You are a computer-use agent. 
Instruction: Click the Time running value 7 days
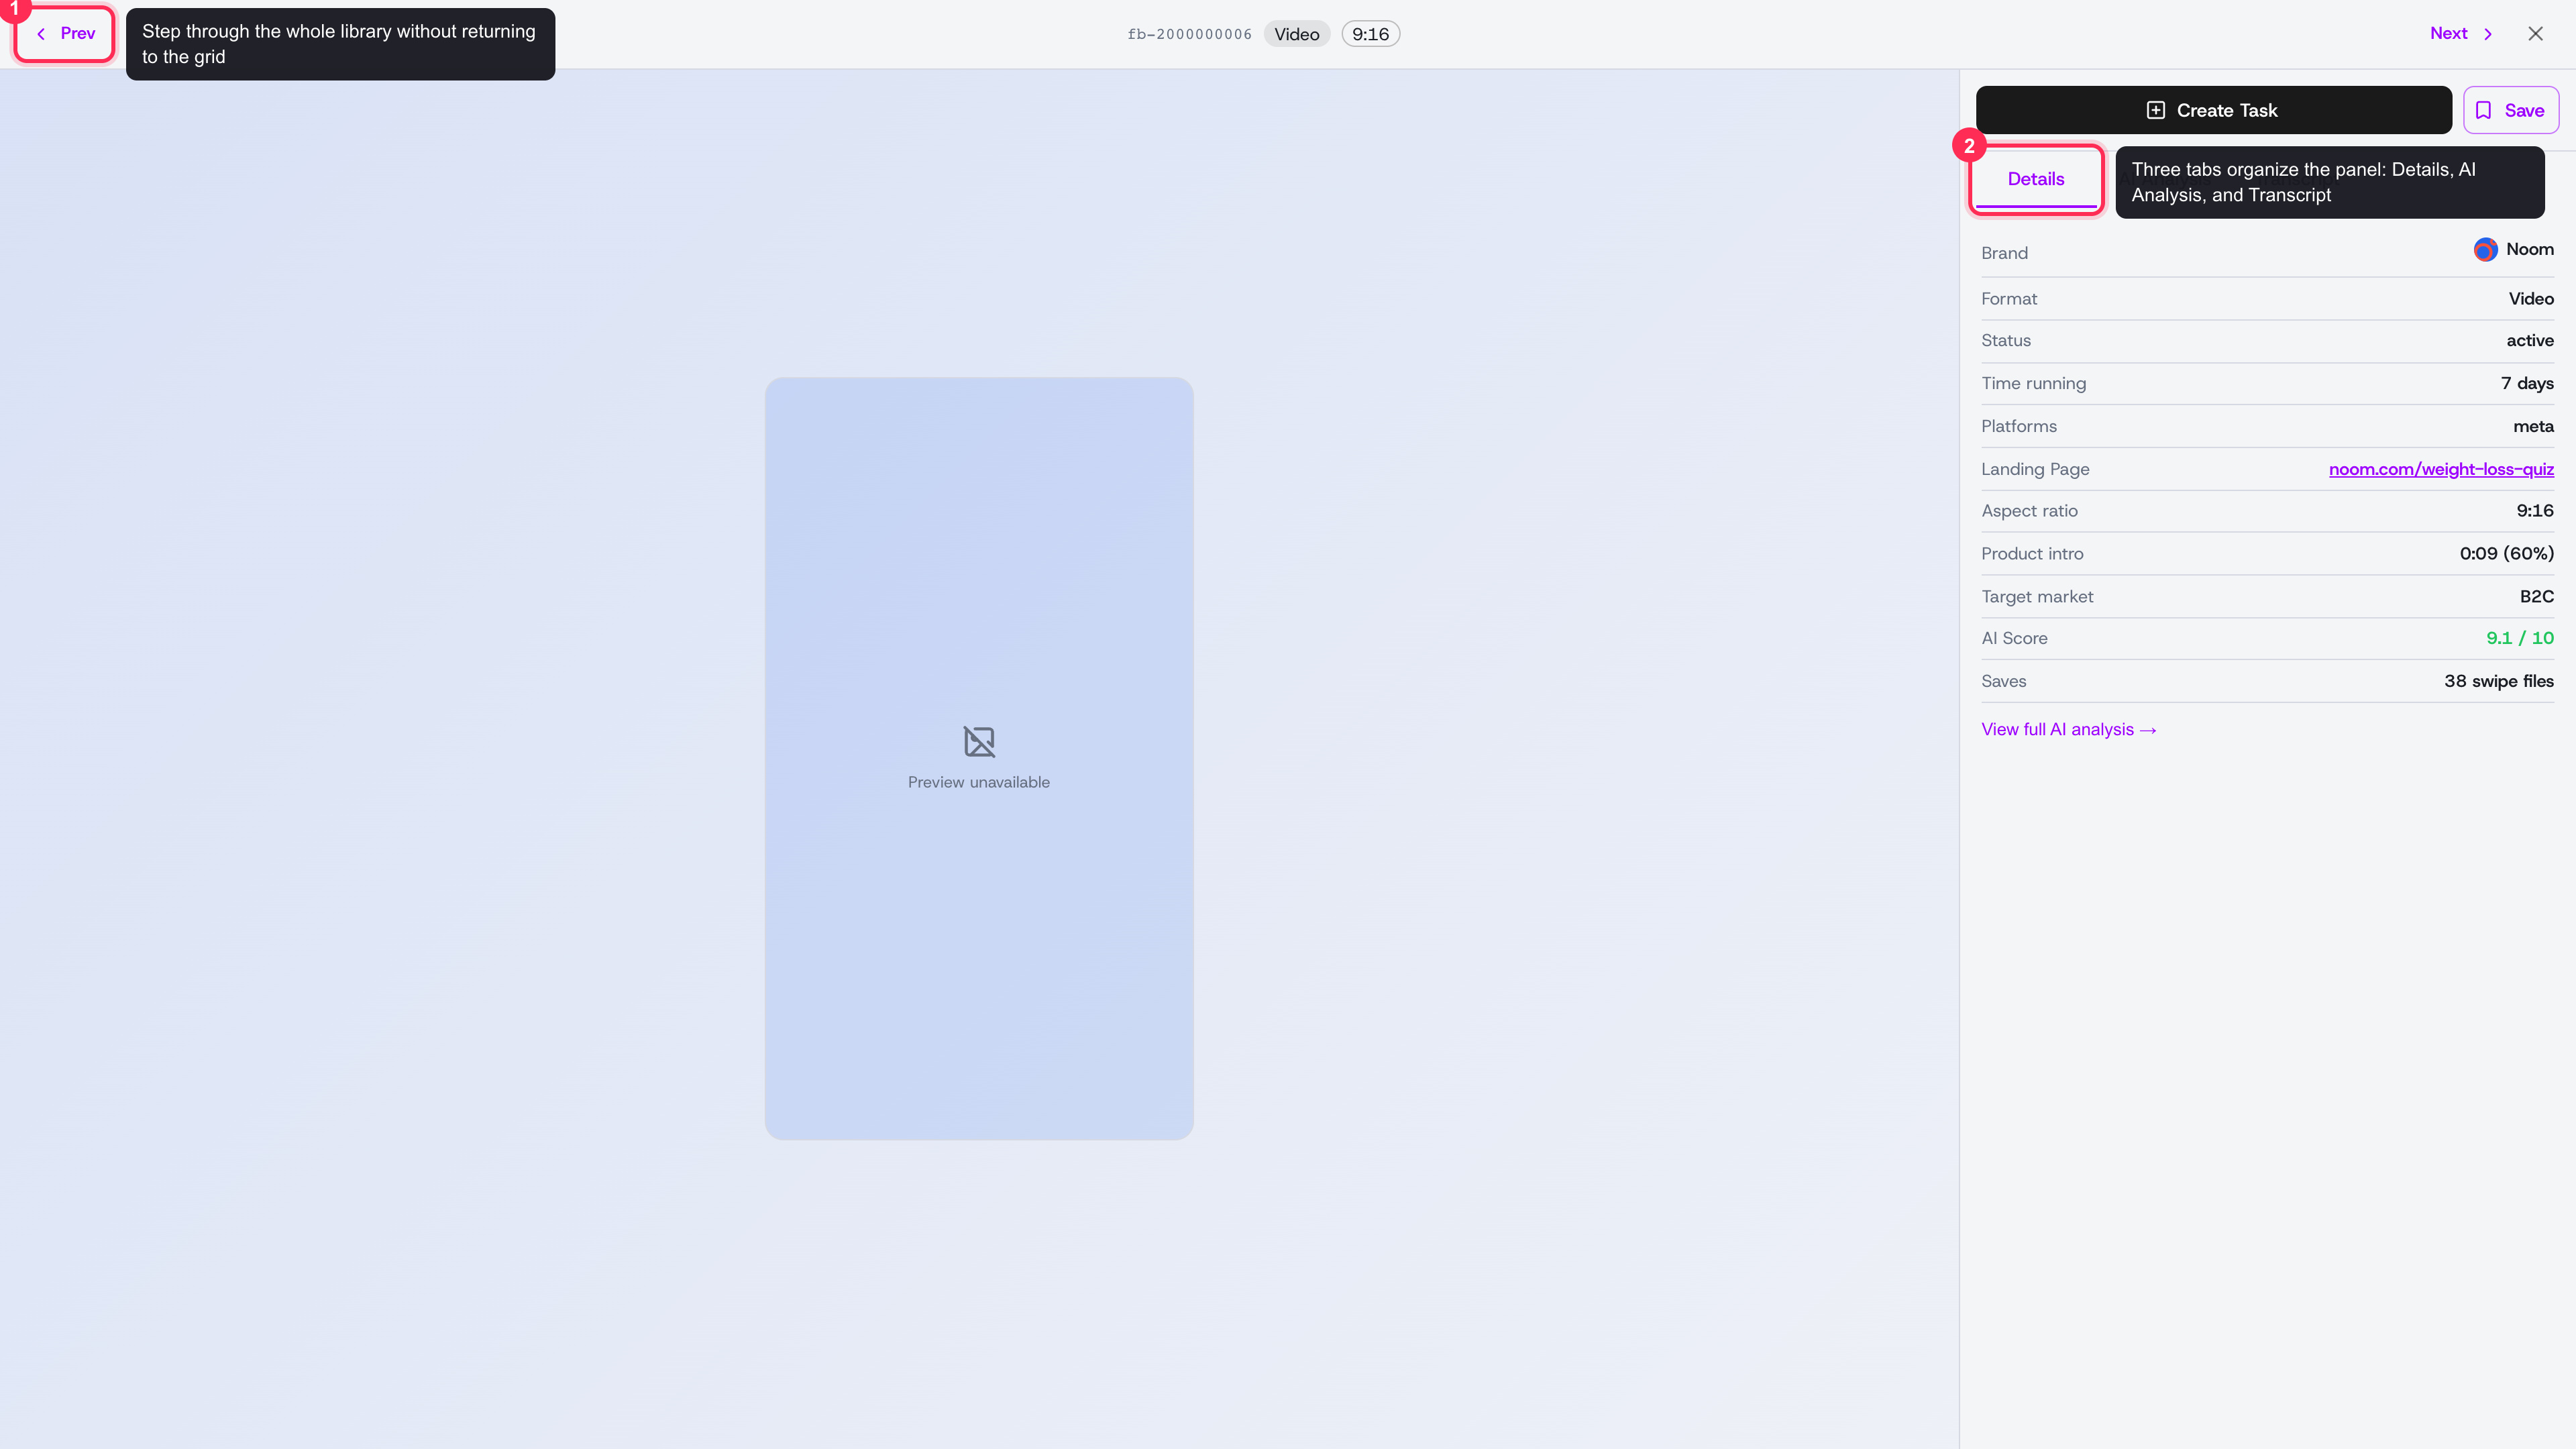click(2527, 384)
